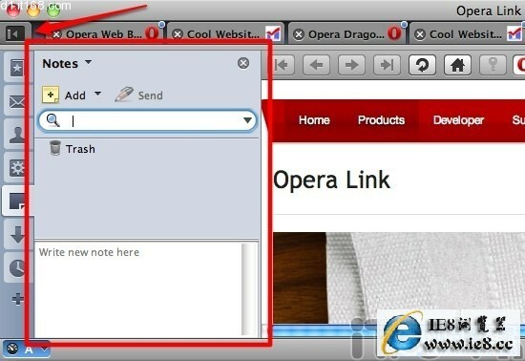
Task: Open the Widgets panel gear icon
Action: pyautogui.click(x=17, y=168)
